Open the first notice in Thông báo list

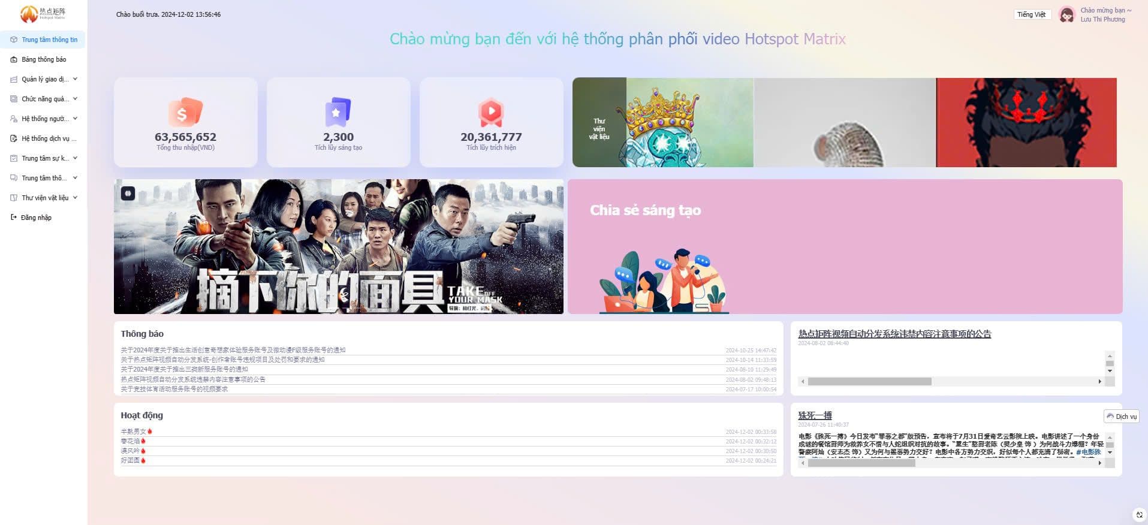[233, 350]
